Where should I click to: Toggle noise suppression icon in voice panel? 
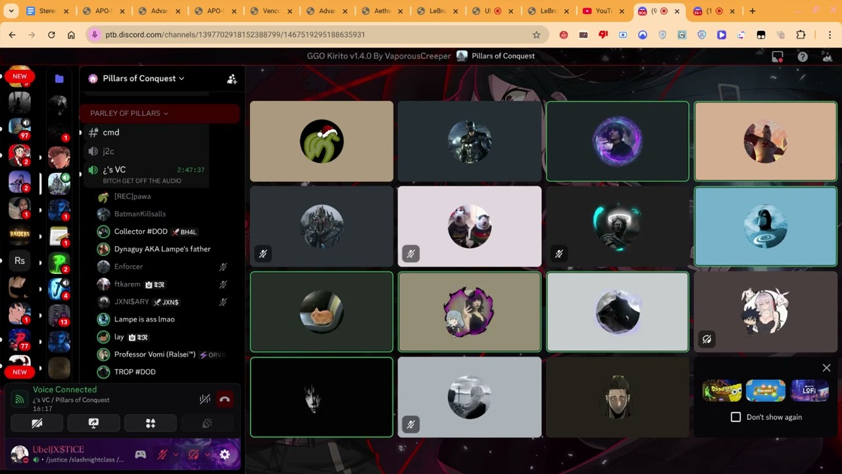205,399
